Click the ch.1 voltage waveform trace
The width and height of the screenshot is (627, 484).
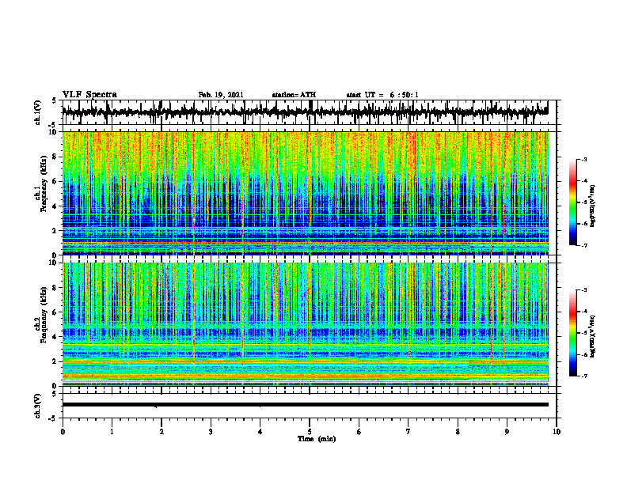(x=305, y=112)
